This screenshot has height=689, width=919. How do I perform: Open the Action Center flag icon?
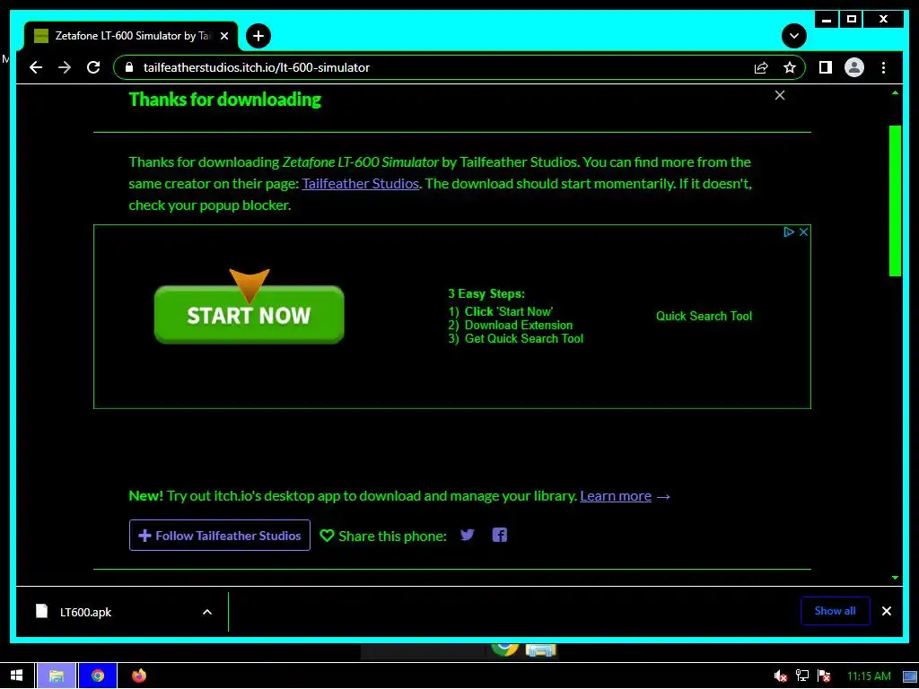pos(824,676)
